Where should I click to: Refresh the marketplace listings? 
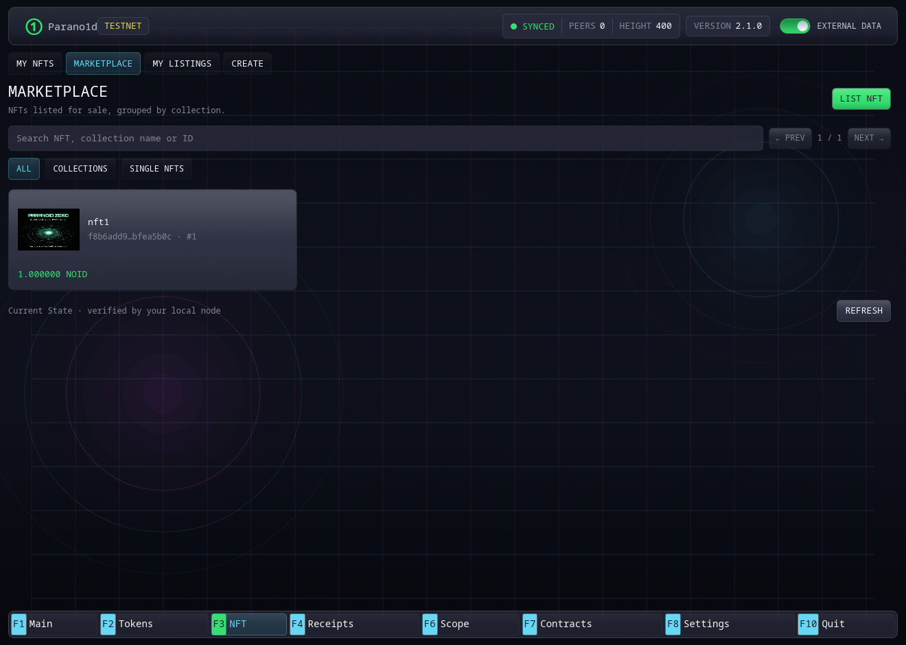tap(863, 311)
